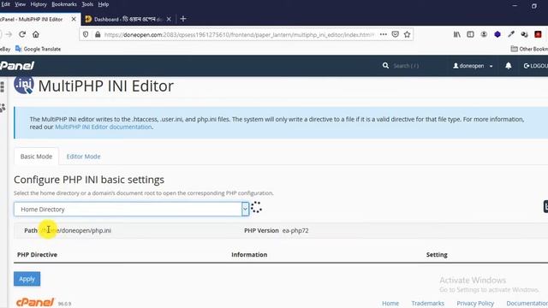Image resolution: width=548 pixels, height=308 pixels.
Task: Click the php.ini path text
Action: pyautogui.click(x=75, y=230)
